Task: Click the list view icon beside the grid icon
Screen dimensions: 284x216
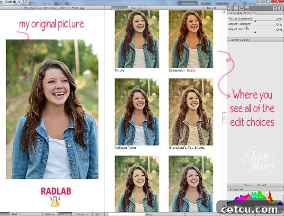Action: (236, 9)
